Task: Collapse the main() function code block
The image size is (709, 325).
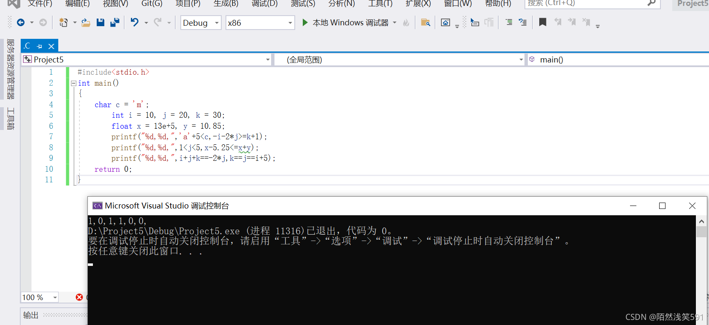Action: [x=73, y=83]
